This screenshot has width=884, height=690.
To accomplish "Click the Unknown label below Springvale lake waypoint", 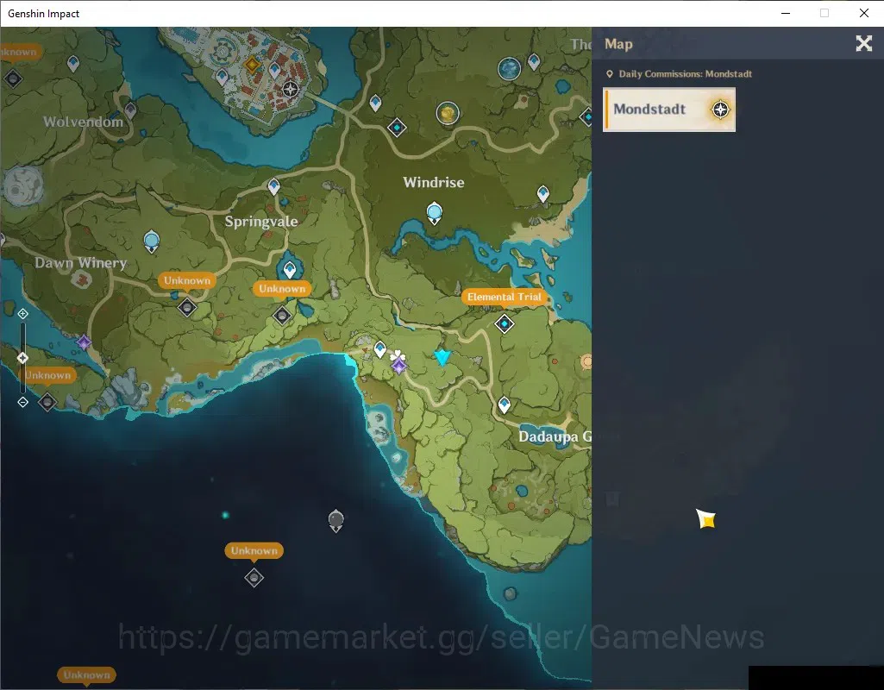I will pyautogui.click(x=282, y=289).
